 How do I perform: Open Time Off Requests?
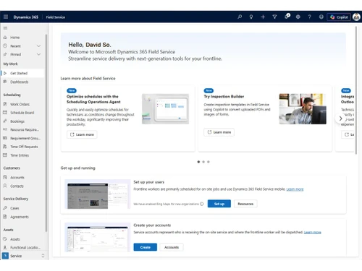(x=22, y=147)
